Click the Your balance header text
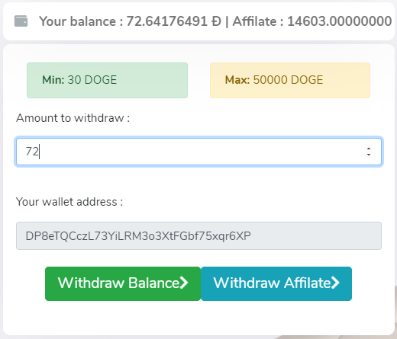The width and height of the screenshot is (397, 339). 81,21
